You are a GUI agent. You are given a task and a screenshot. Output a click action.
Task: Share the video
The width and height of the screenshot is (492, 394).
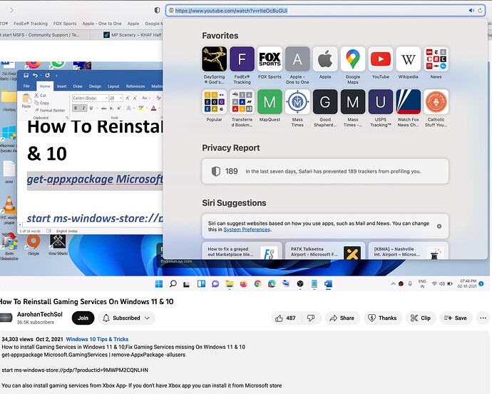(342, 318)
